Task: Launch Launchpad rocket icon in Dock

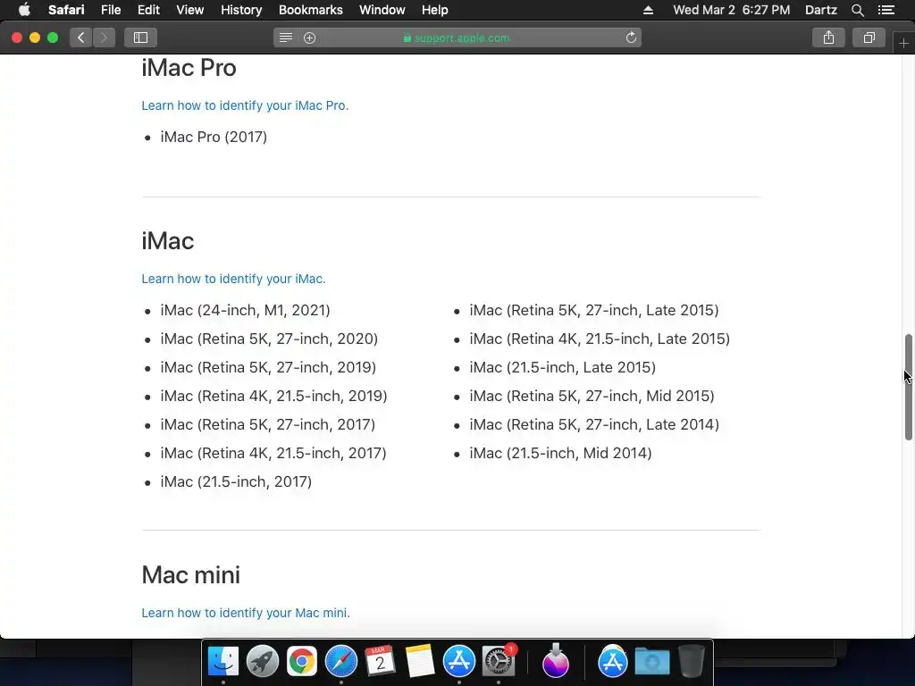Action: point(263,662)
